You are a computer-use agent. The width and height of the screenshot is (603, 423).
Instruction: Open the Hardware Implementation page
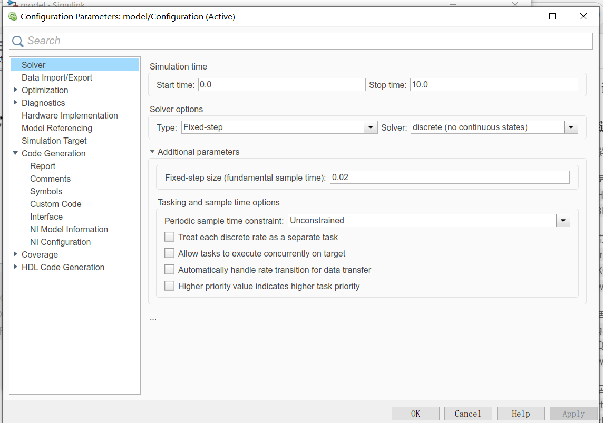(70, 115)
